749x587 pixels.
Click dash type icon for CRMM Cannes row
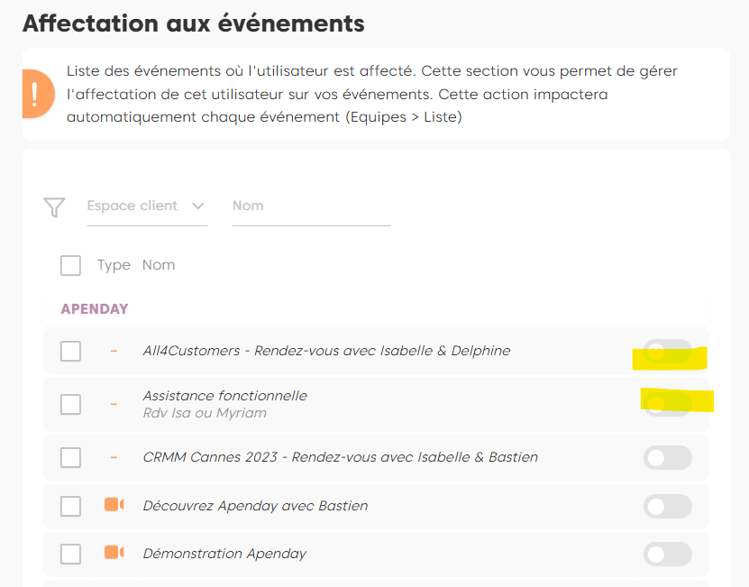[114, 457]
